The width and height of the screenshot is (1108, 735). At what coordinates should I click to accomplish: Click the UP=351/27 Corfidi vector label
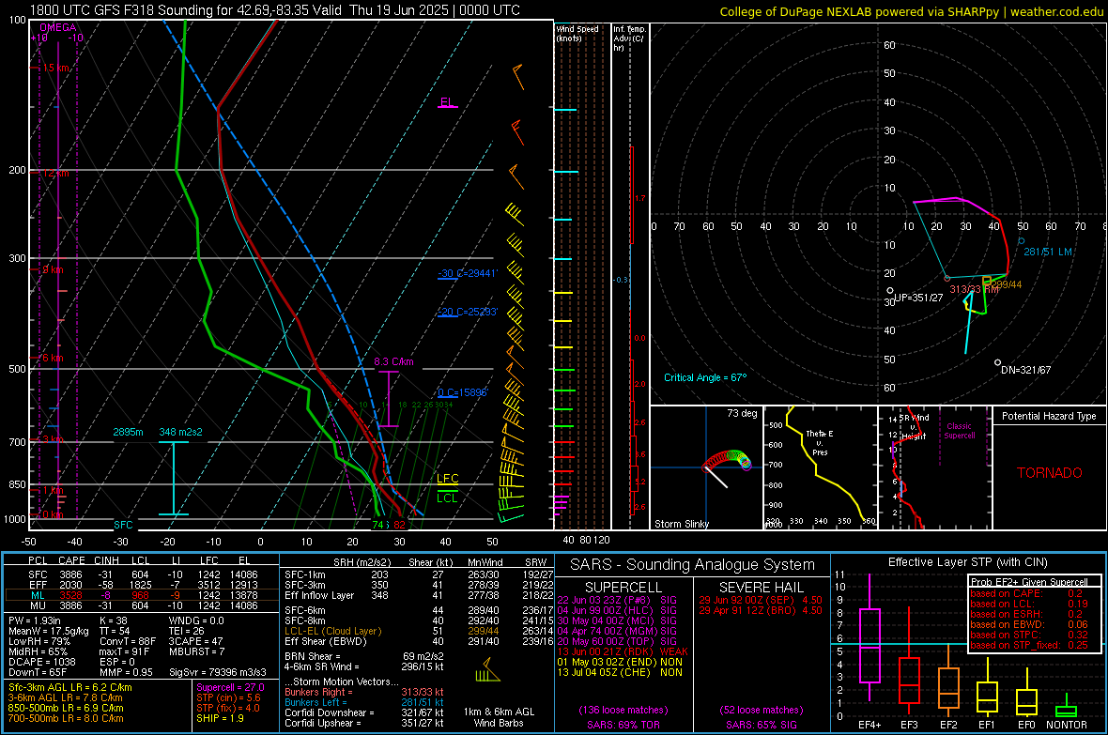tap(918, 298)
